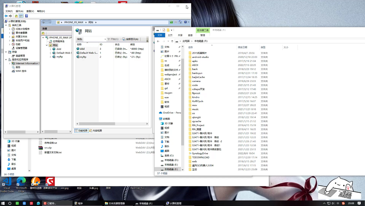Collapse the 系统工具 tree node

point(6,25)
